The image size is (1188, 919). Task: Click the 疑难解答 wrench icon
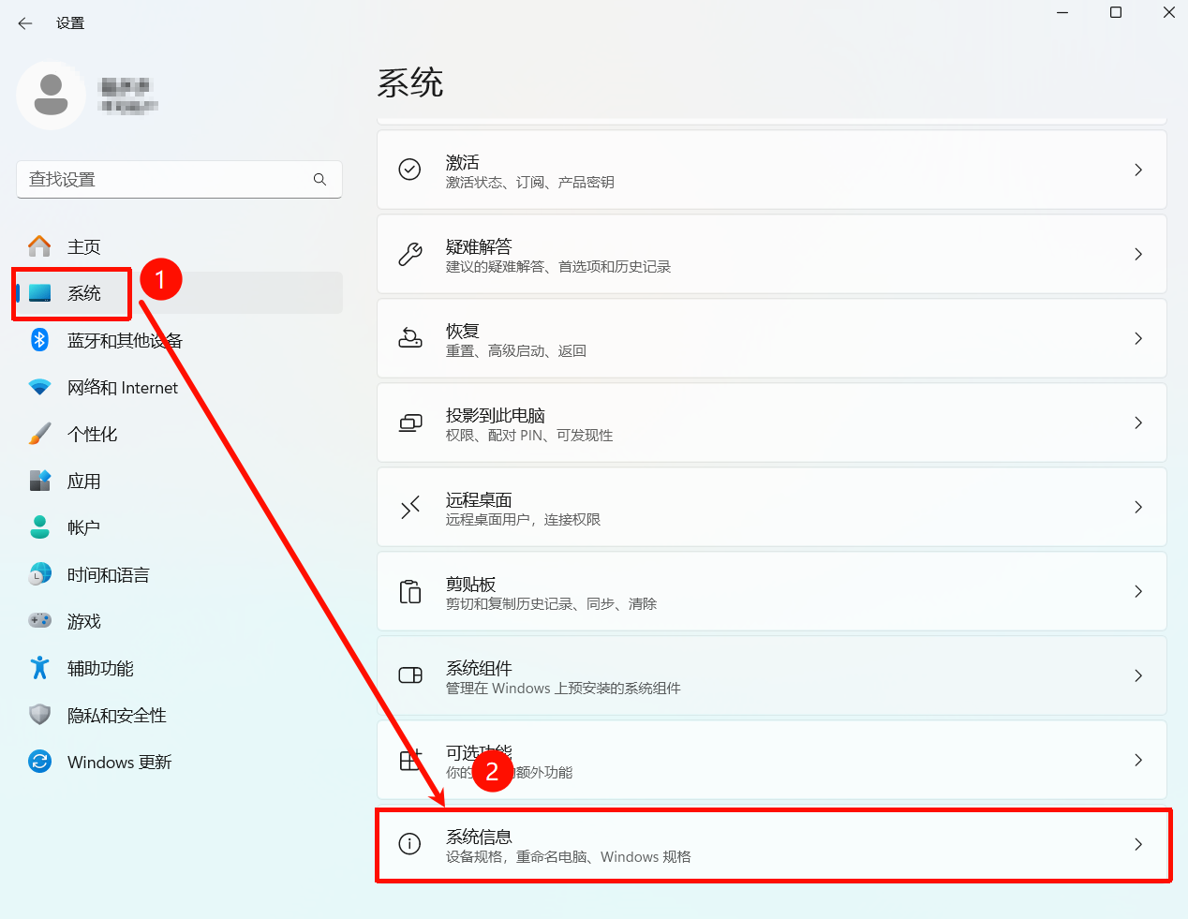tap(409, 254)
